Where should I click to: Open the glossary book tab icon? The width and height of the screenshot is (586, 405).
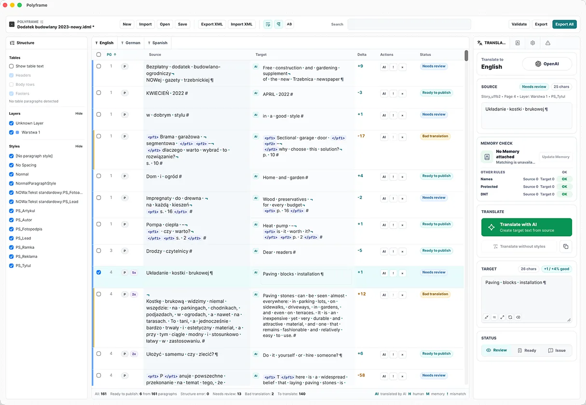[518, 43]
